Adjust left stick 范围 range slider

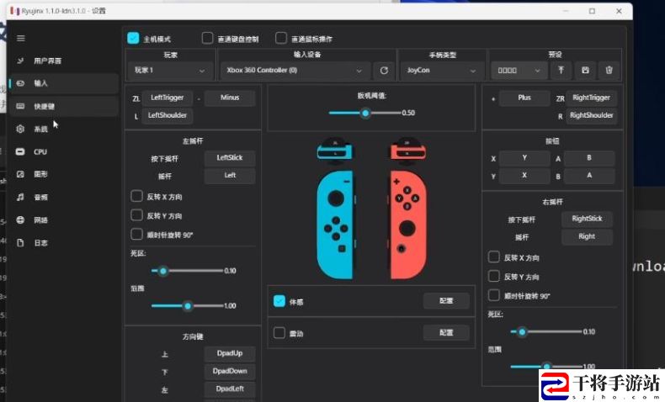(x=187, y=306)
